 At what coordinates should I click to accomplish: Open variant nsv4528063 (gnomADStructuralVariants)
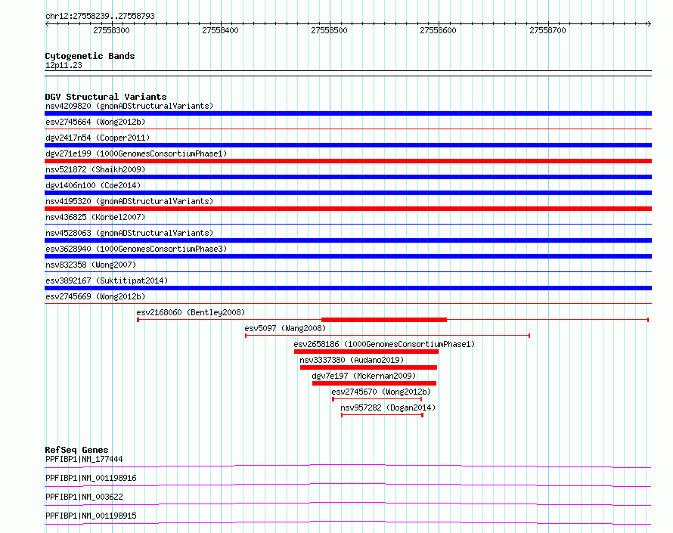129,233
